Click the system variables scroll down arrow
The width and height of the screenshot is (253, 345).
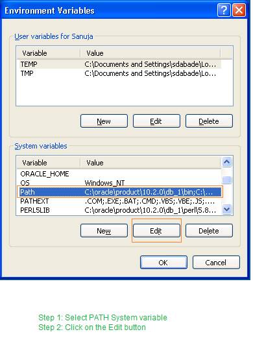click(227, 209)
